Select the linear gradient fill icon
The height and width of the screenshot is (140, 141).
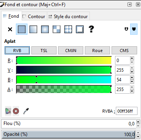(x=33, y=29)
